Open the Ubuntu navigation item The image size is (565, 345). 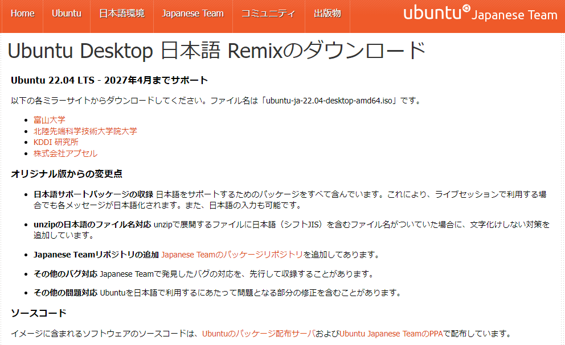click(66, 13)
